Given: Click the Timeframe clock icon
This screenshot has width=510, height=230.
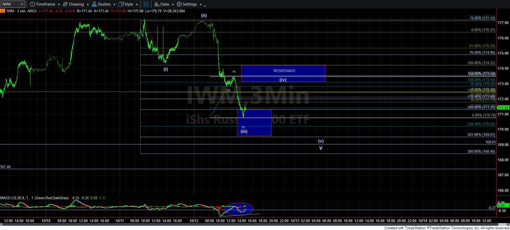Looking at the screenshot, I should [x=32, y=4].
